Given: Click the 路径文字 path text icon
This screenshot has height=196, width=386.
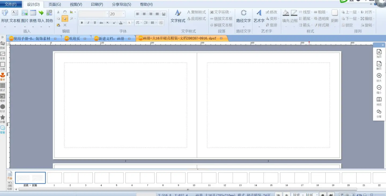Looking at the screenshot, I should tap(243, 16).
